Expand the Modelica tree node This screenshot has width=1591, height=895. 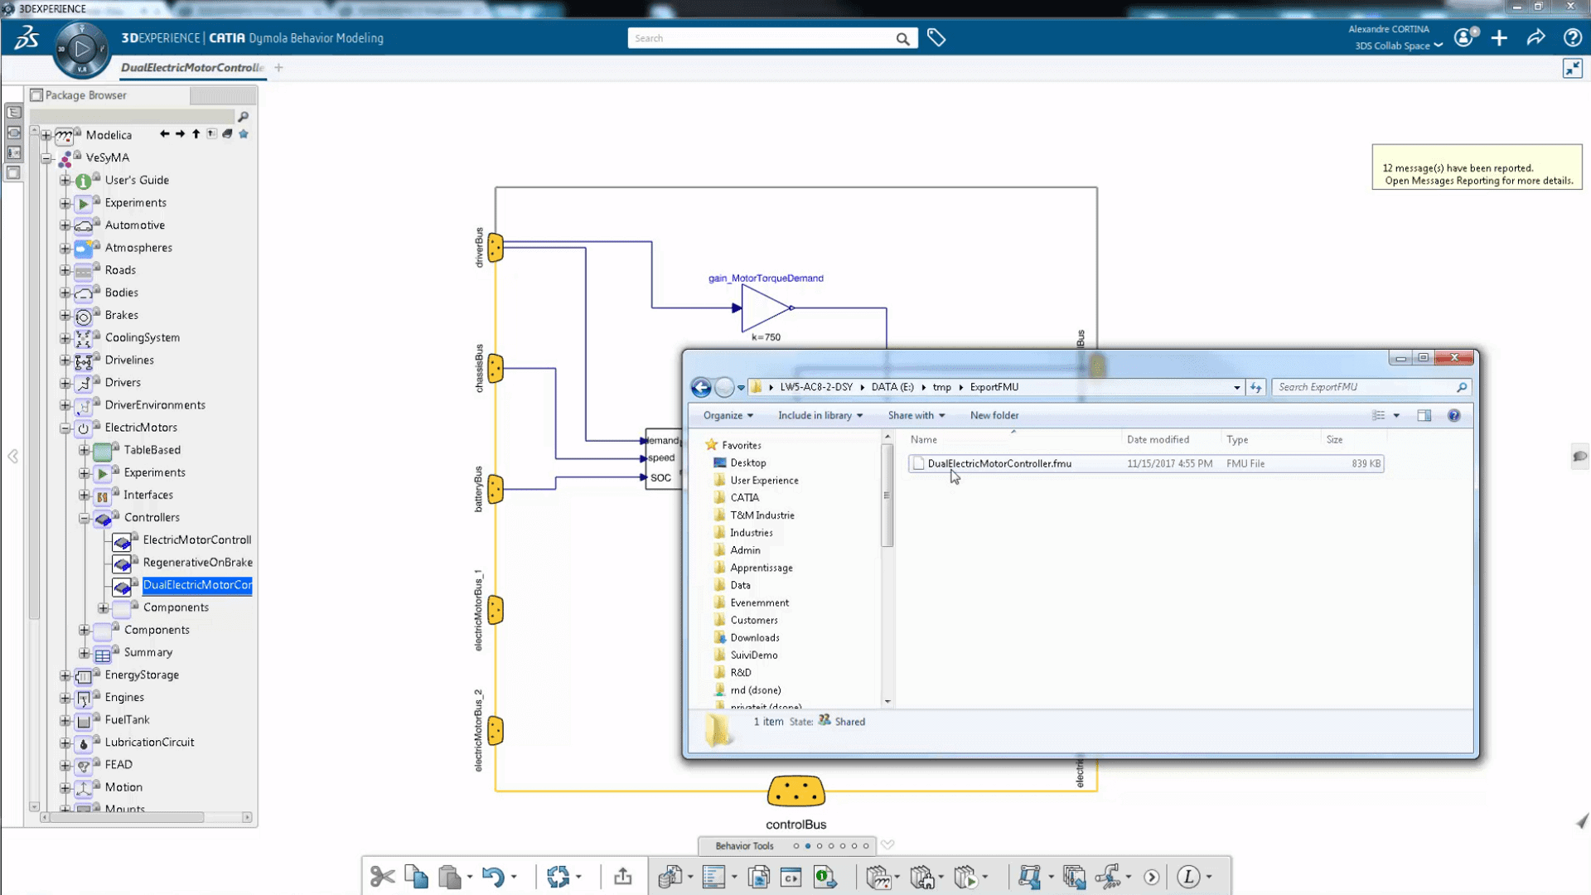click(x=46, y=135)
